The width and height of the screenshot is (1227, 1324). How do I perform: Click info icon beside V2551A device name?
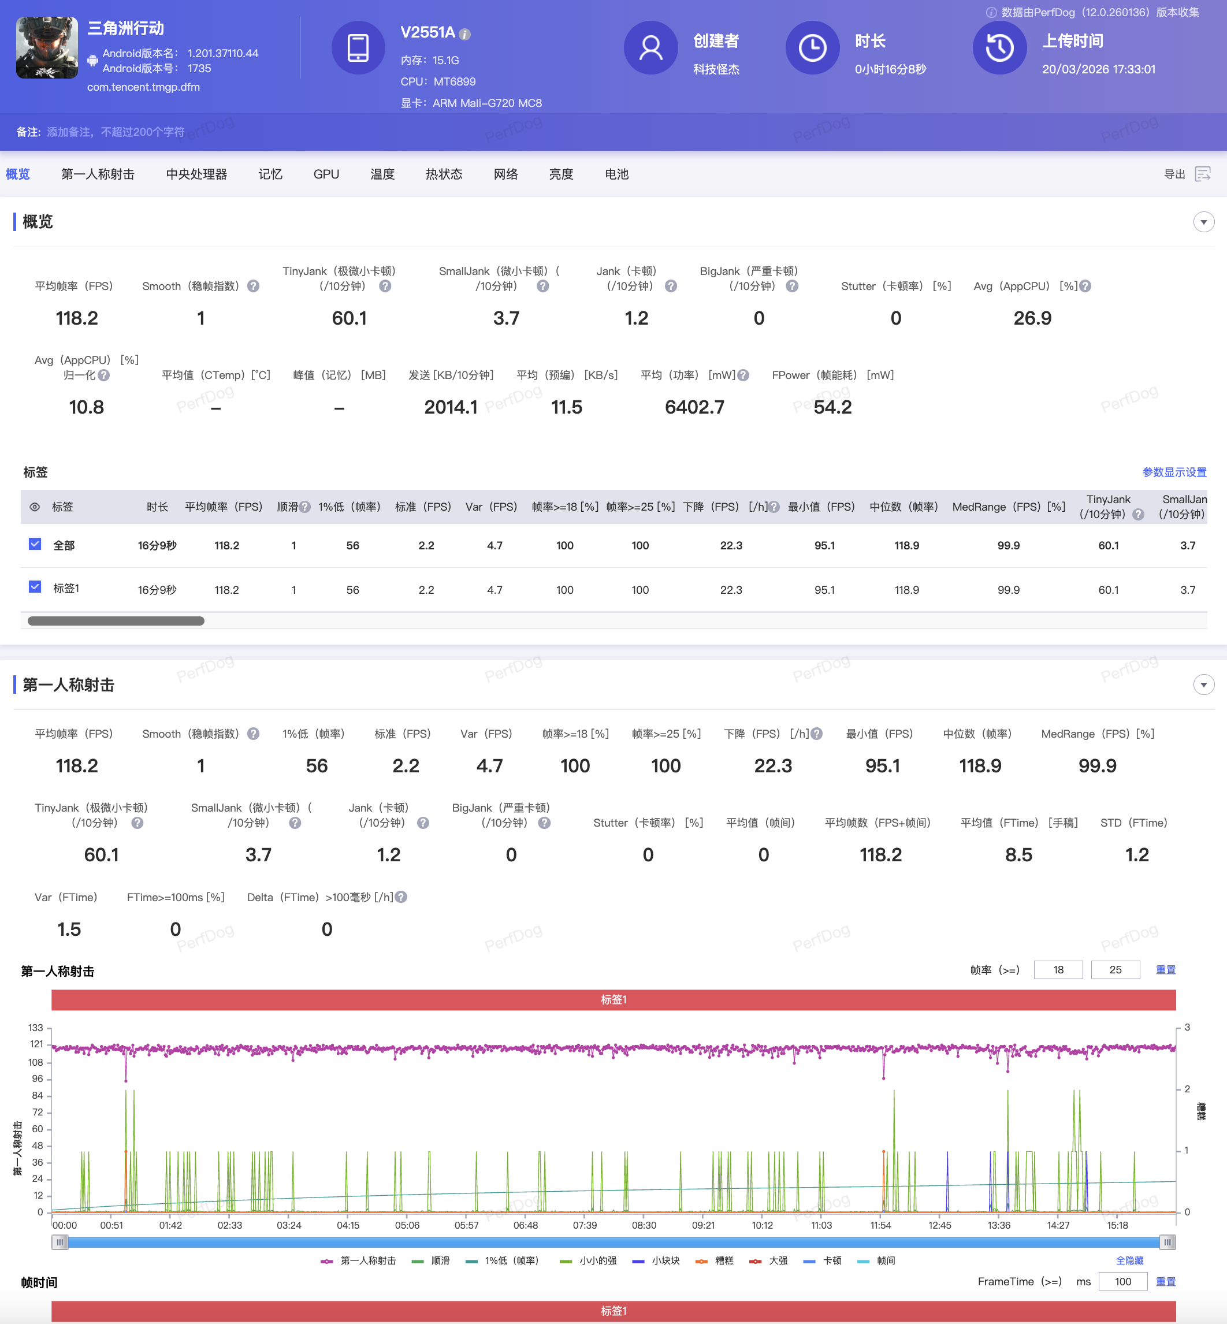click(x=465, y=35)
